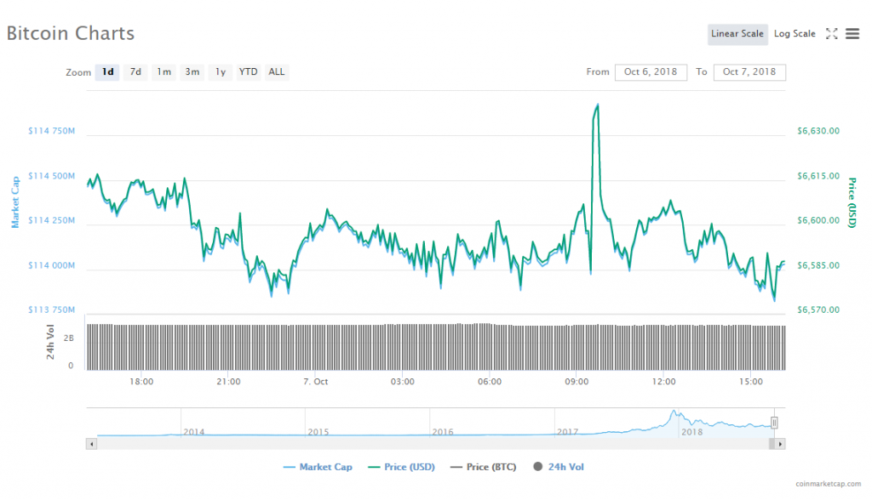
Task: Click the navigator range handle
Action: (x=775, y=423)
